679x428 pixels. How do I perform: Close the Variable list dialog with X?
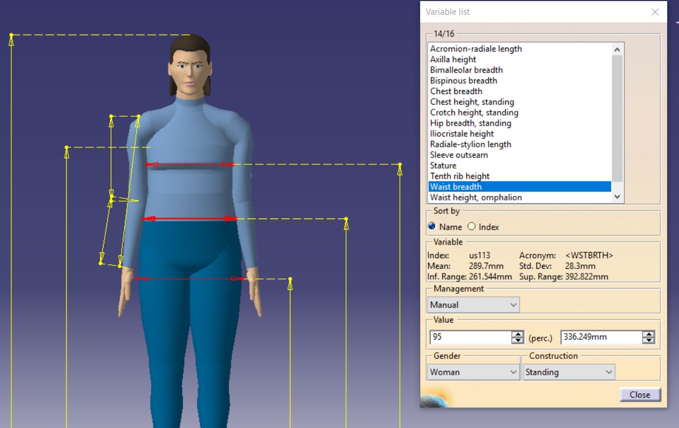[655, 12]
